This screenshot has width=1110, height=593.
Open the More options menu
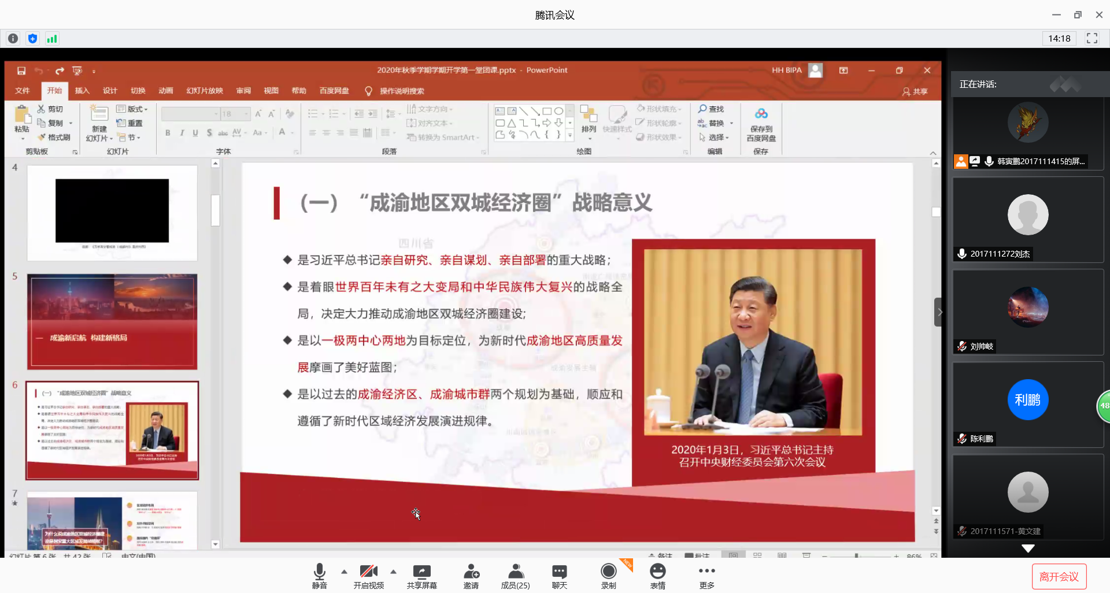click(x=706, y=576)
